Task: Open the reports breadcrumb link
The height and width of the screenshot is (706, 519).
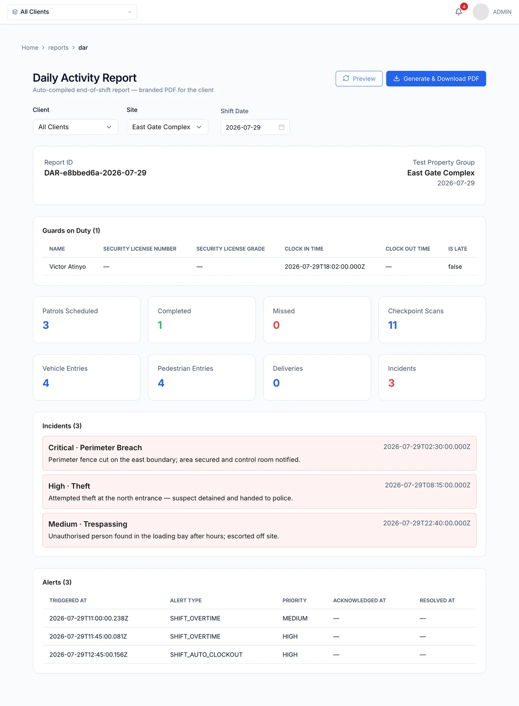Action: (59, 48)
